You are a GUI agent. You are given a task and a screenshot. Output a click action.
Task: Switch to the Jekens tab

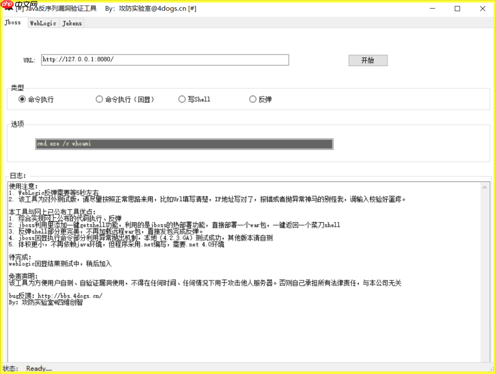pyautogui.click(x=71, y=23)
